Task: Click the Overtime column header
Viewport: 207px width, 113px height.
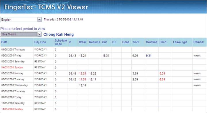Action: 152,42
